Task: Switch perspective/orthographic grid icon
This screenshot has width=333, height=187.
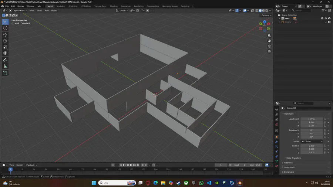Action: tap(269, 51)
